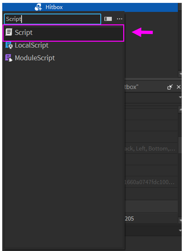Select the Hitbox item in Explorer

[x=54, y=7]
